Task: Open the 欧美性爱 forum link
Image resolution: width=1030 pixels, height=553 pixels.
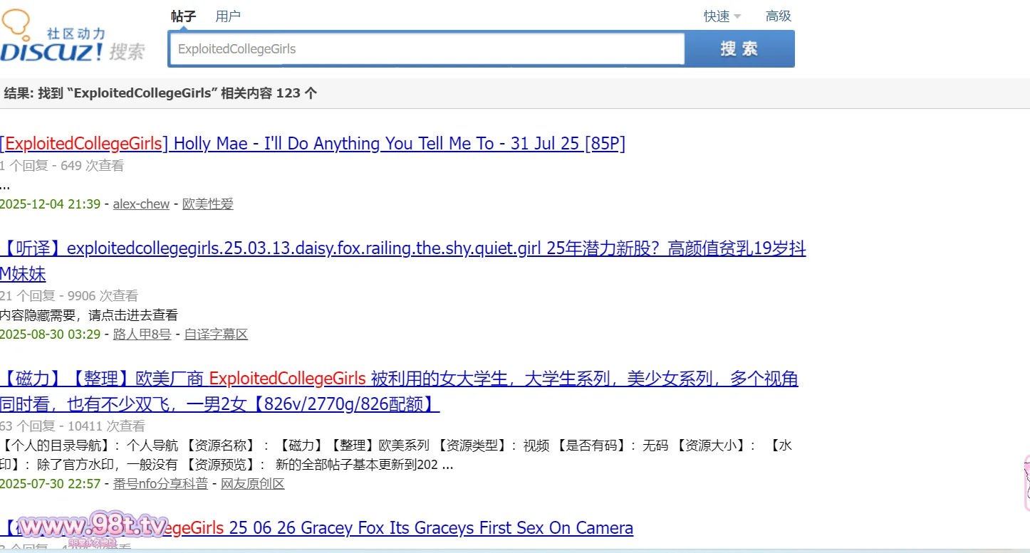Action: click(x=207, y=204)
